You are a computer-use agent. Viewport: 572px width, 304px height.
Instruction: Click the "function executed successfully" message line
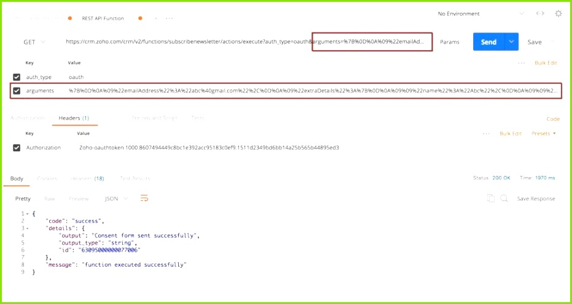pyautogui.click(x=116, y=265)
